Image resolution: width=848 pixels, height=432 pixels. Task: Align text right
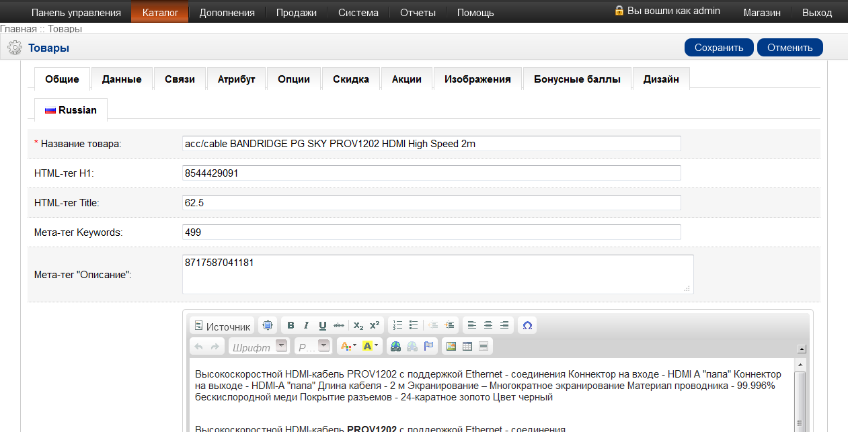tap(504, 325)
